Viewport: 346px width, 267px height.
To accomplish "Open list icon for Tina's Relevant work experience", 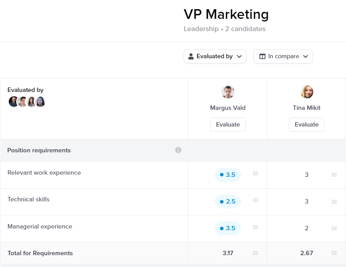I will 334,175.
